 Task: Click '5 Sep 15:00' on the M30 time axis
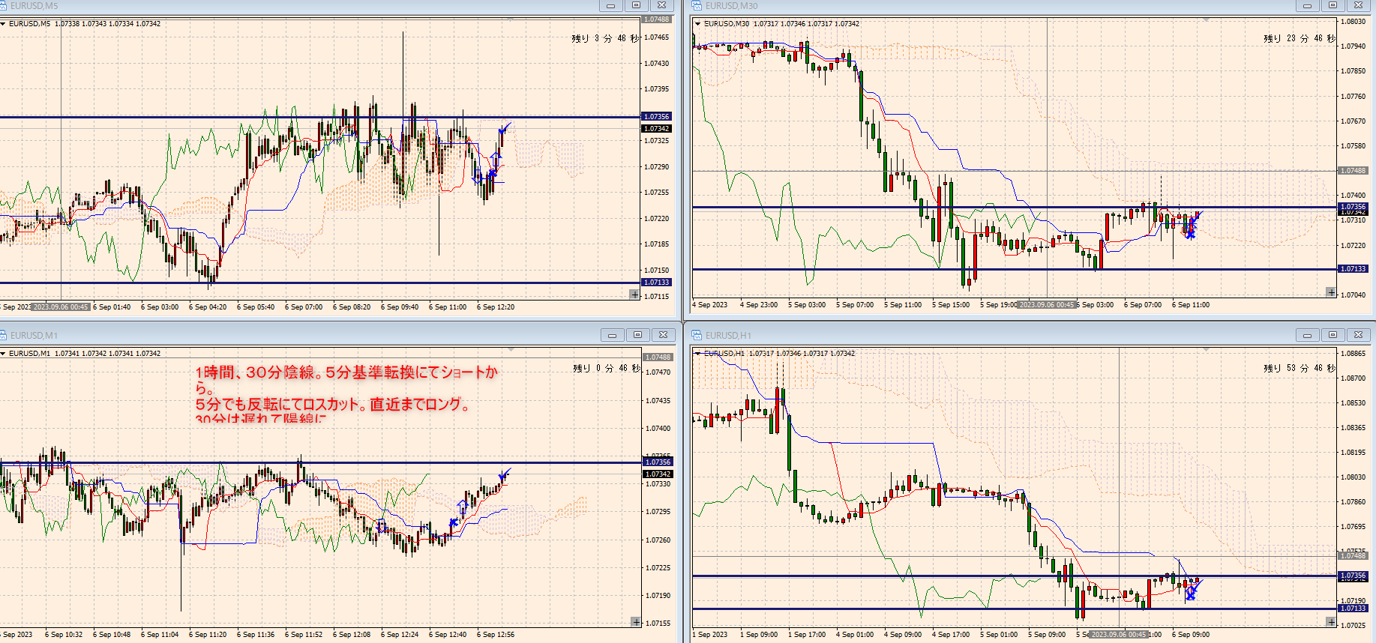tap(951, 305)
